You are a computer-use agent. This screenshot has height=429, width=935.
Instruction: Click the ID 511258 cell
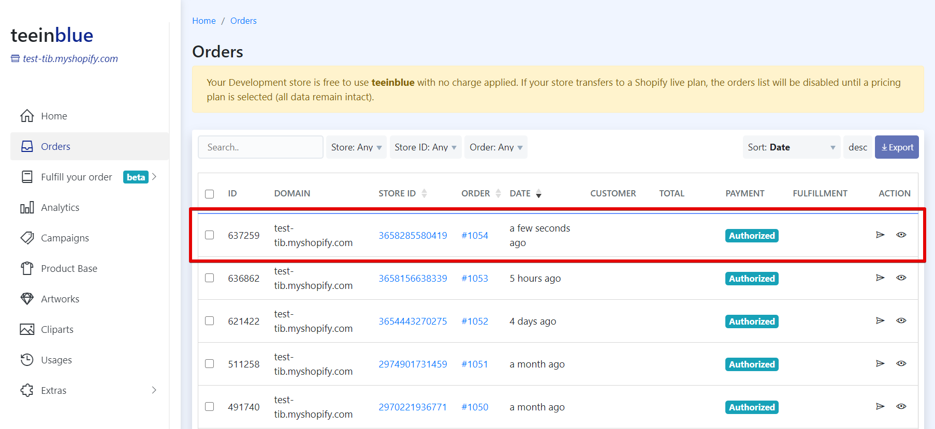pyautogui.click(x=244, y=364)
